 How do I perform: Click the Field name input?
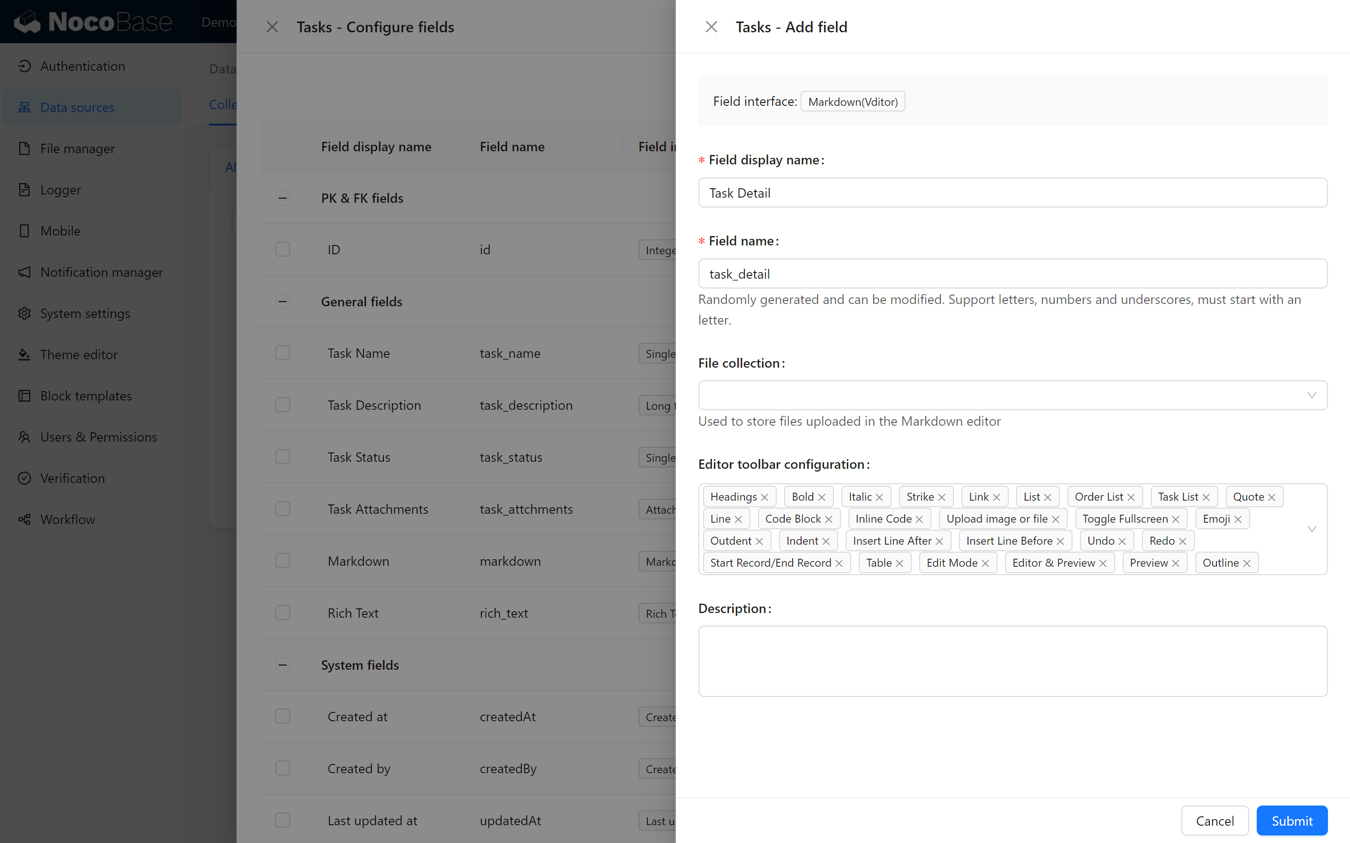pos(1012,274)
